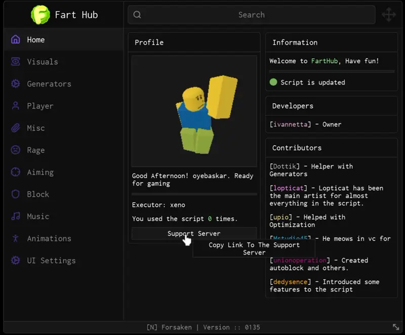405x335 pixels.
Task: Switch to the Visuals tab
Action: (x=64, y=62)
